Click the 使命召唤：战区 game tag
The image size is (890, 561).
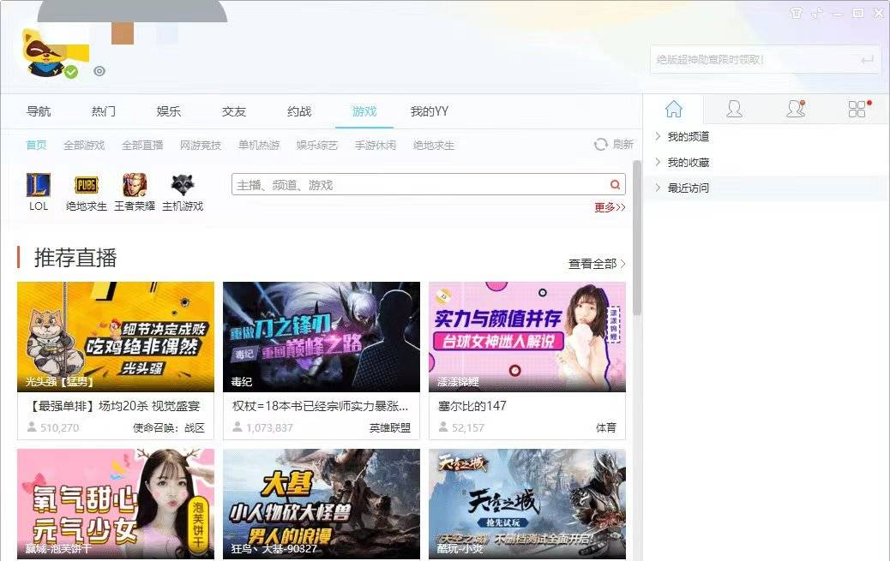click(x=169, y=427)
